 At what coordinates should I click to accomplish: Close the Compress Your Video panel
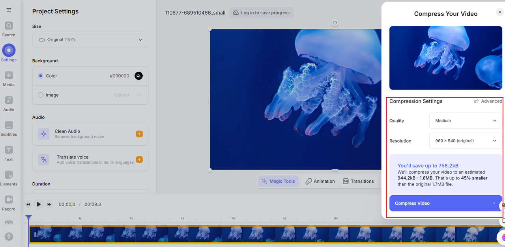500,12
